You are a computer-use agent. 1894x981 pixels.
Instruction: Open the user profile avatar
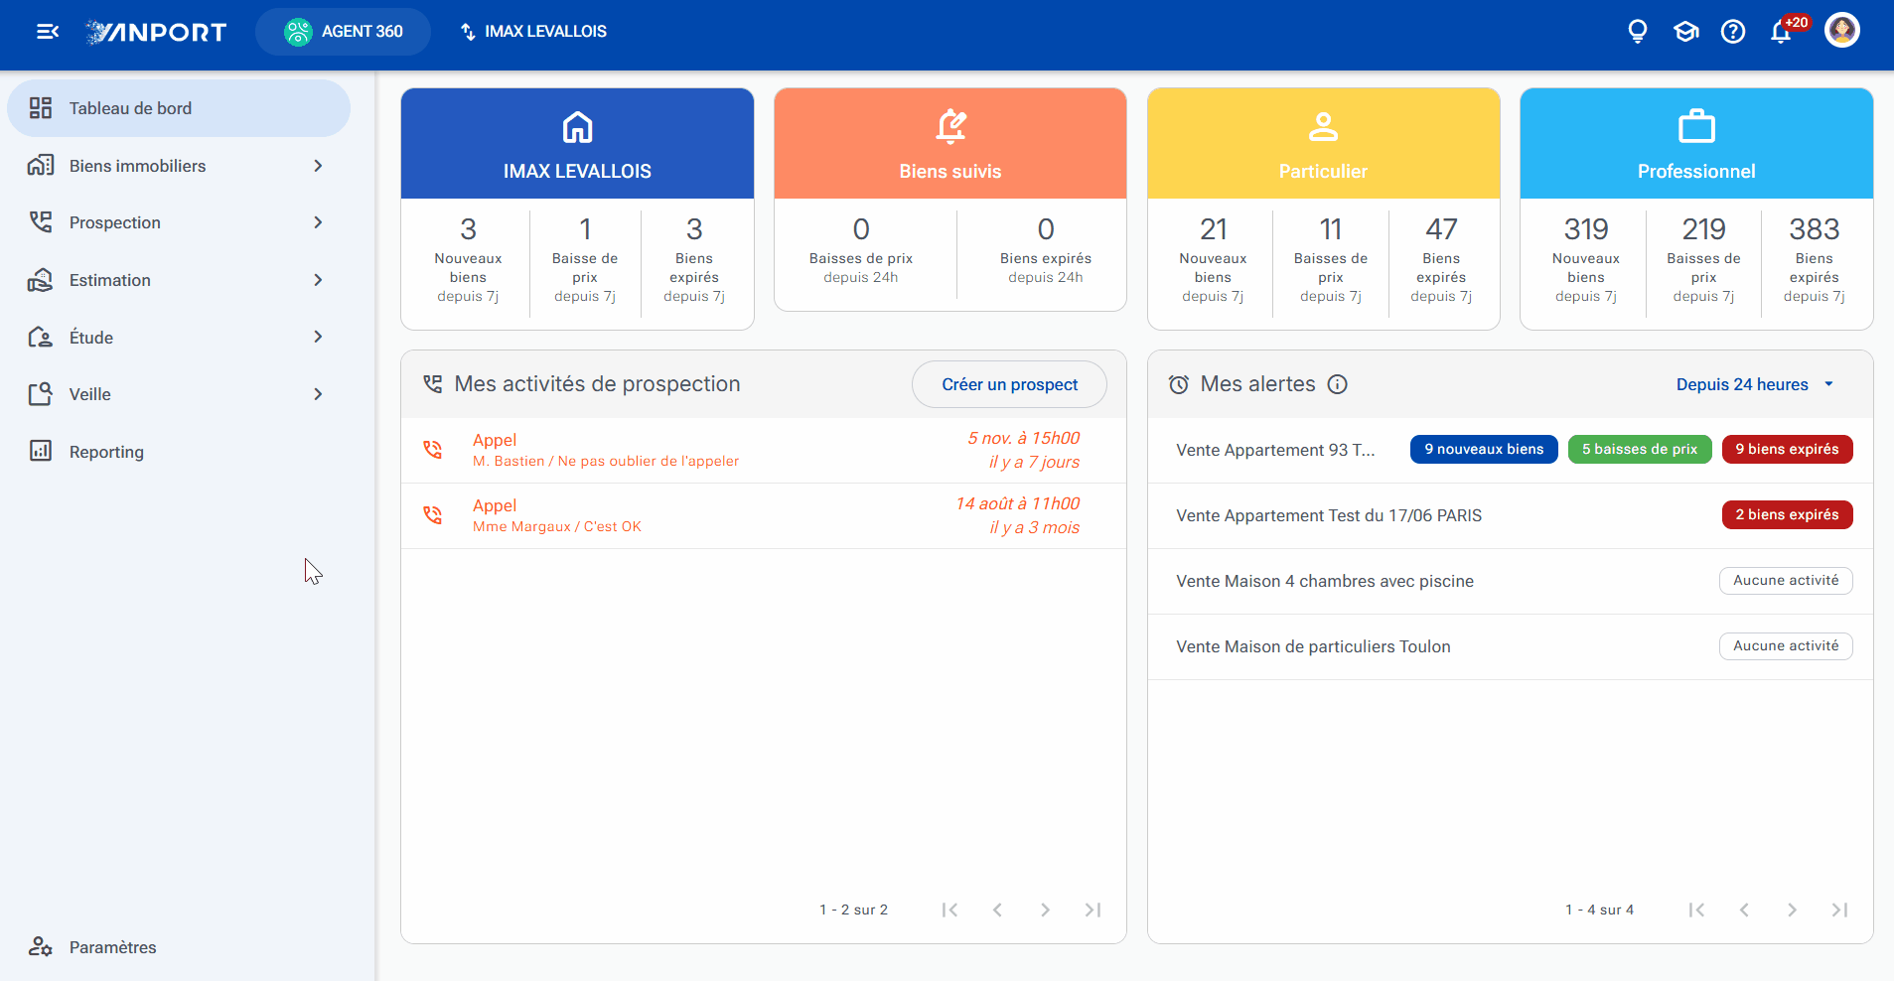[x=1842, y=31]
